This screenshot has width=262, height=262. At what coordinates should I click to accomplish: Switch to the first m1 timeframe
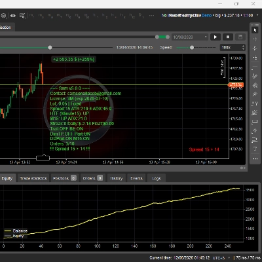[x=31, y=16]
